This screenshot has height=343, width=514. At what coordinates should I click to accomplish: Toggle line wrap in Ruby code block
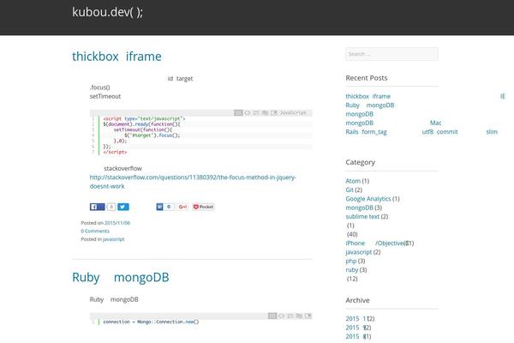290,316
